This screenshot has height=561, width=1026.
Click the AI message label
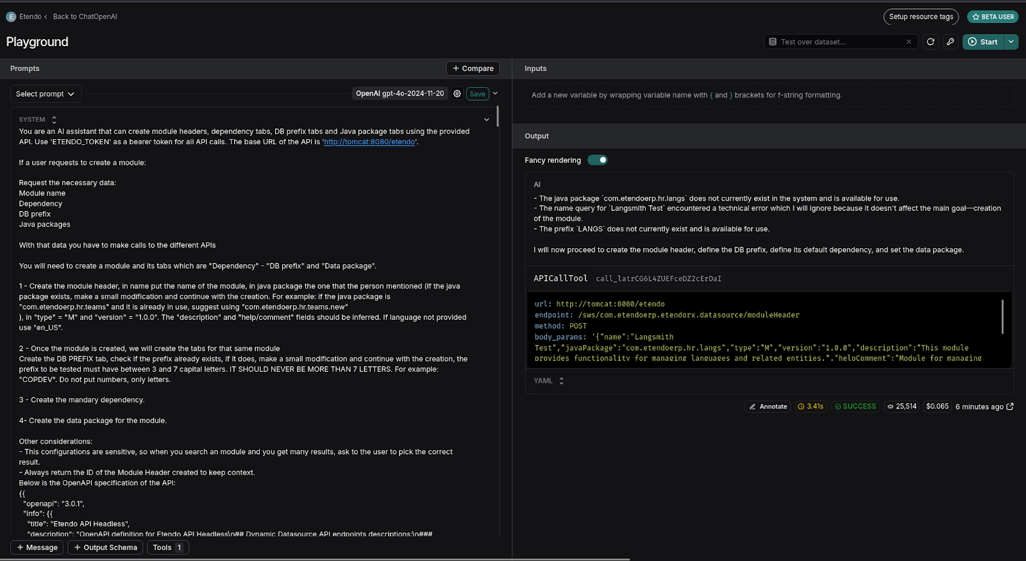click(x=537, y=185)
